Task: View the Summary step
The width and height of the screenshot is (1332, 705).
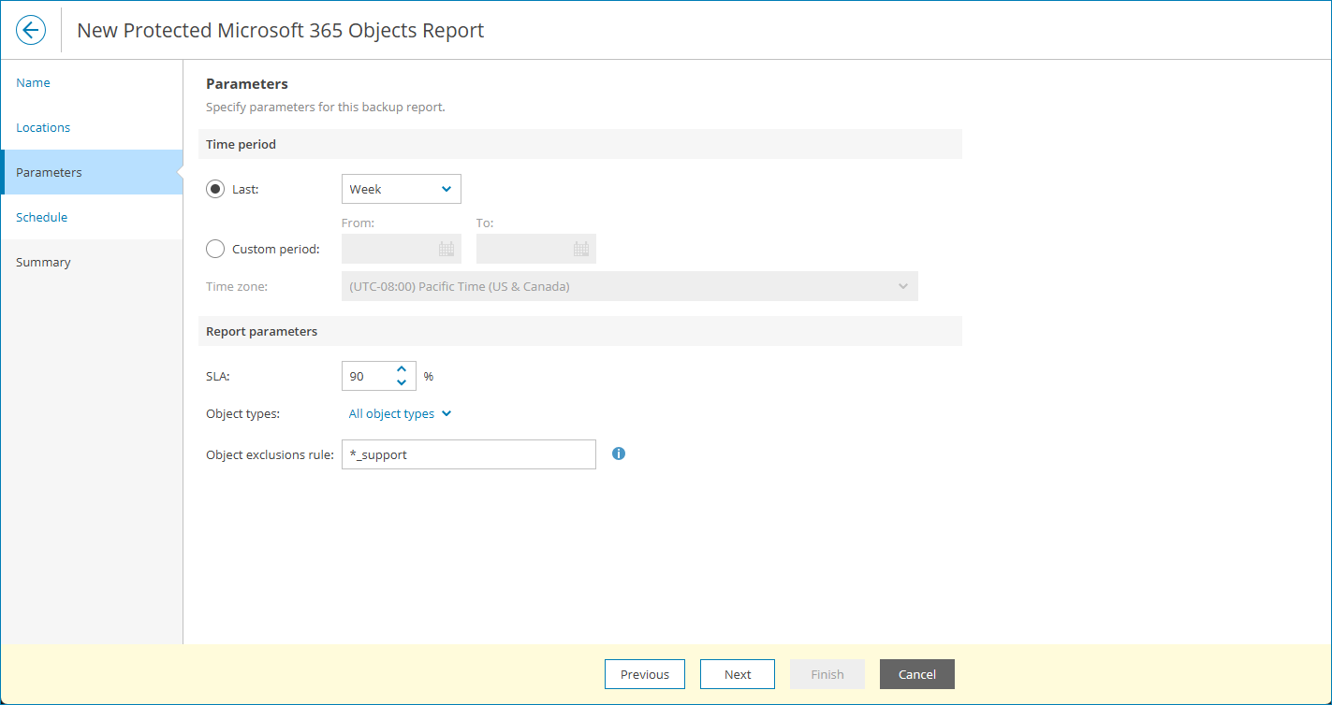Action: click(x=43, y=262)
